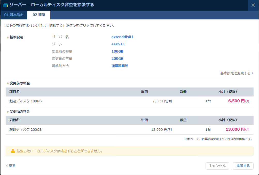259x175 pixels.
Task: Select the 02 確認 tab
Action: tap(39, 15)
